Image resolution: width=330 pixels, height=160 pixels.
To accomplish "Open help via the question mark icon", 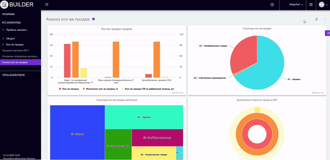I will [x=272, y=5].
